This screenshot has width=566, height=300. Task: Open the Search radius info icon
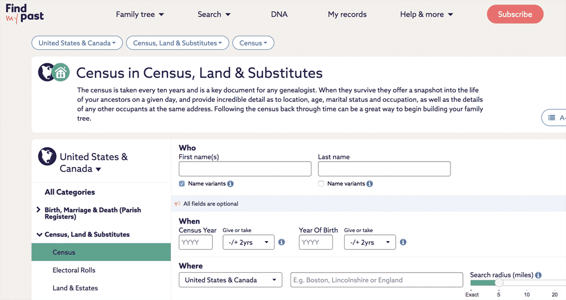[x=538, y=275]
